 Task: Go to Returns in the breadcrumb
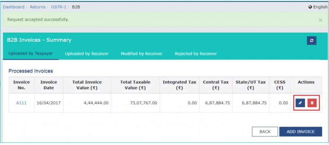[38, 7]
